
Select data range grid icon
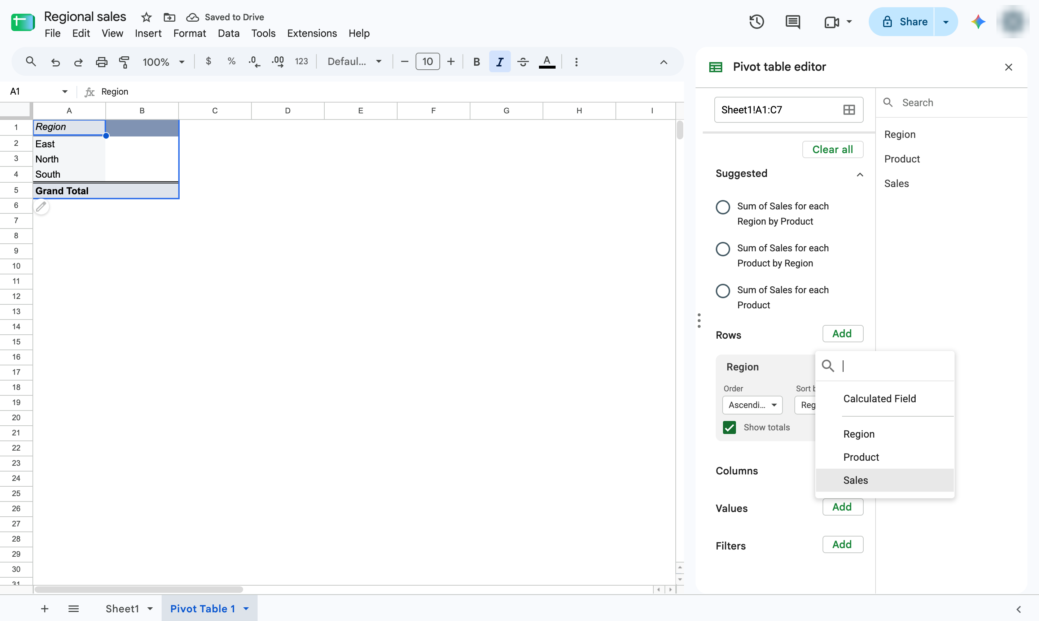coord(849,110)
